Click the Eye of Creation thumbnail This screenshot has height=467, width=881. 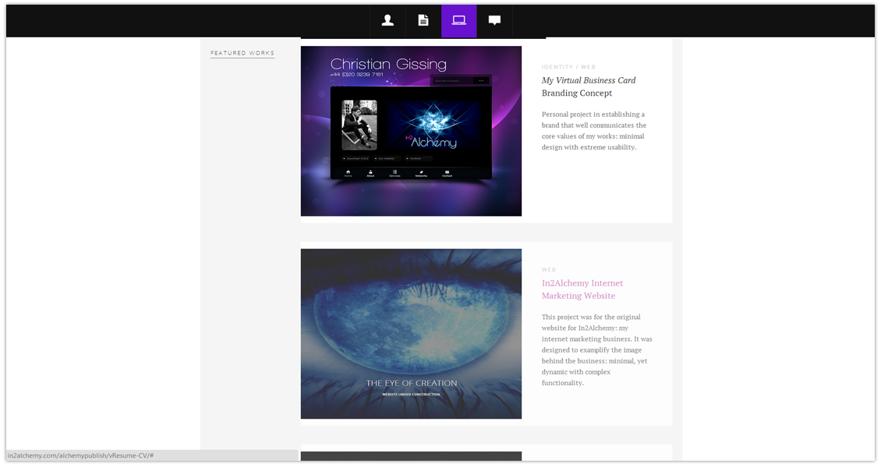(411, 333)
